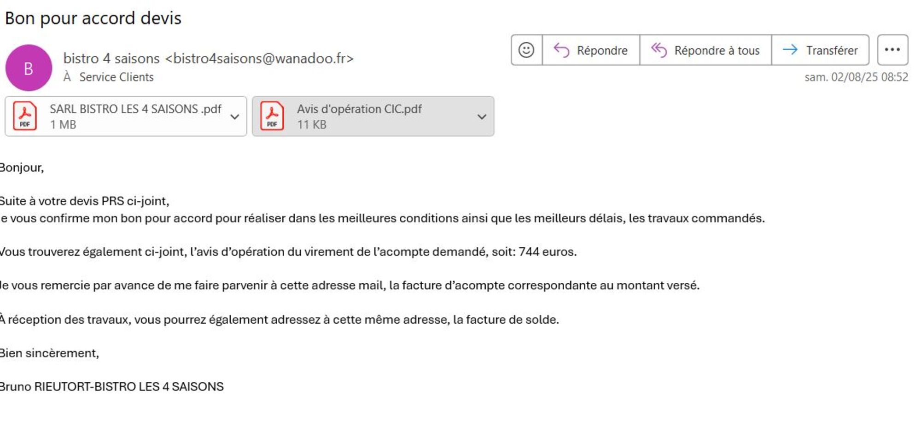Image resolution: width=921 pixels, height=443 pixels.
Task: Open the emoji reaction smiley
Action: pyautogui.click(x=526, y=50)
